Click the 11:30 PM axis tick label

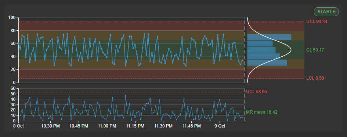pyautogui.click(x=163, y=126)
